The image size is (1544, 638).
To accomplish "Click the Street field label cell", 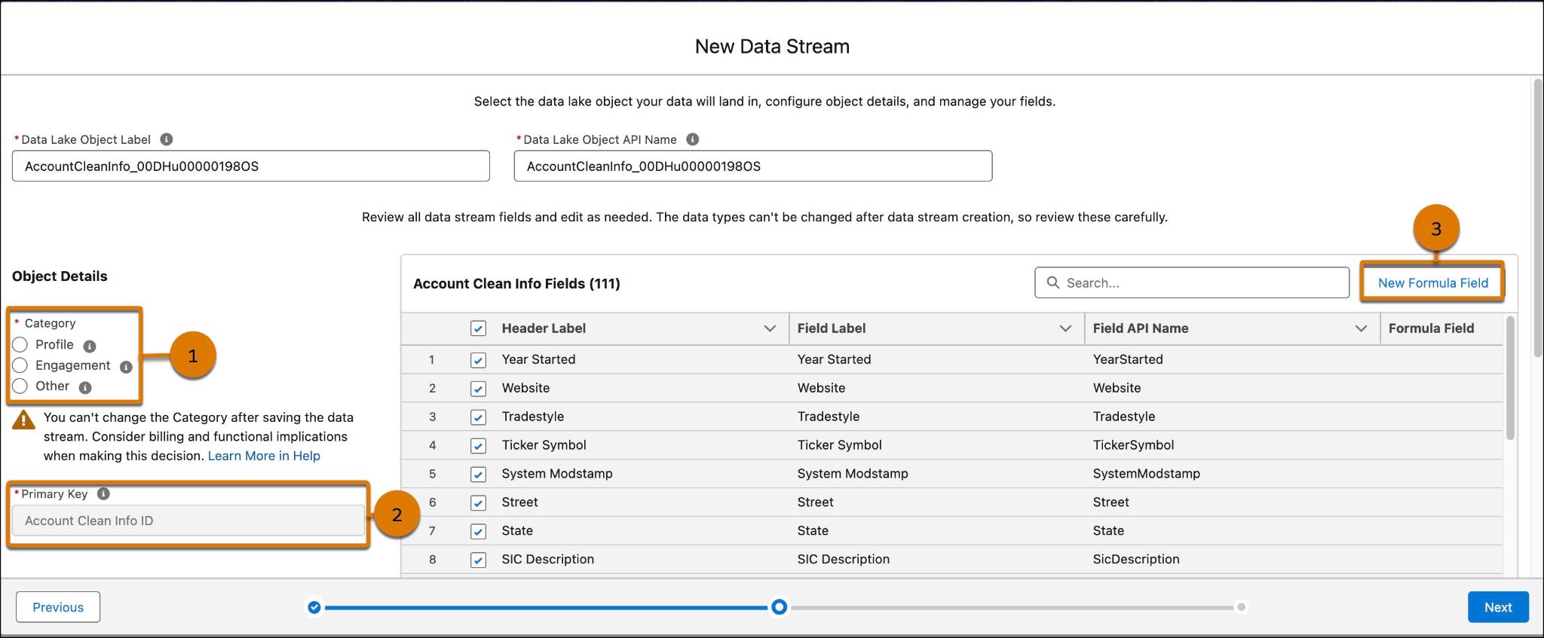I will [815, 502].
